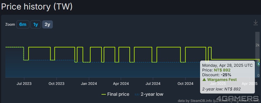The width and height of the screenshot is (261, 103).
Task: Click the Oct 2023 axis label
Action: (56, 84)
